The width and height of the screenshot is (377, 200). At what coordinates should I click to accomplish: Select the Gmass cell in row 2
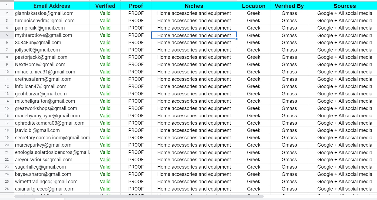[289, 13]
